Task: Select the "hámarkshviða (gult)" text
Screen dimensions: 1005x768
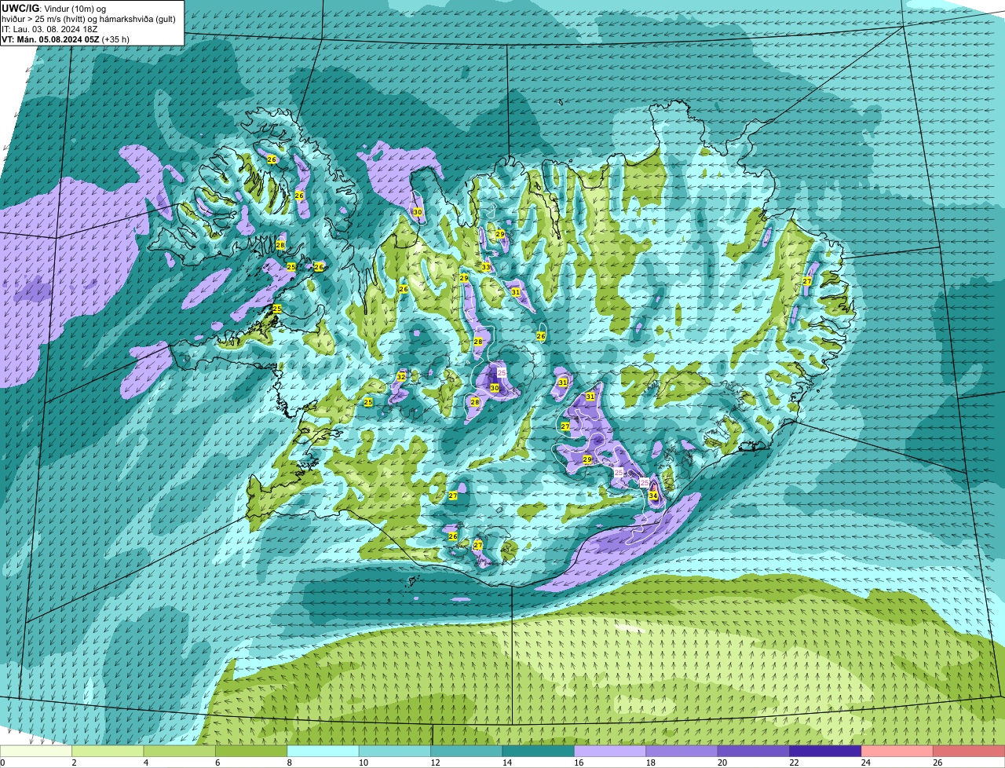Action: click(137, 19)
